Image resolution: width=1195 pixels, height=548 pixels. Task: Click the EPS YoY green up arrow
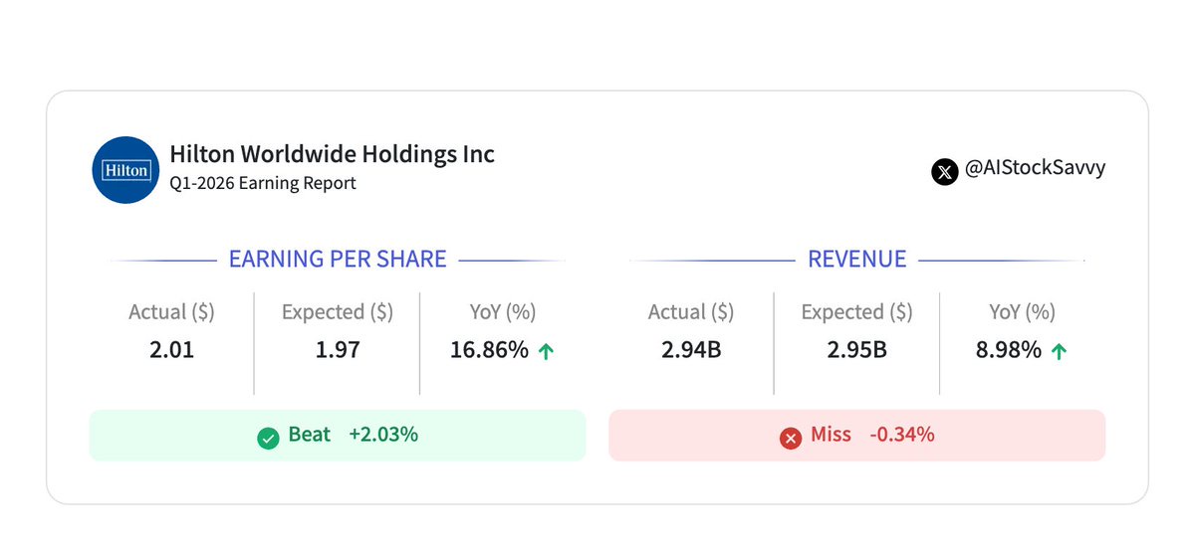(546, 351)
